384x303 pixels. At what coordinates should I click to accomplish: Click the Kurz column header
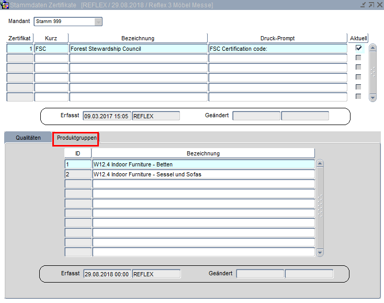[51, 38]
